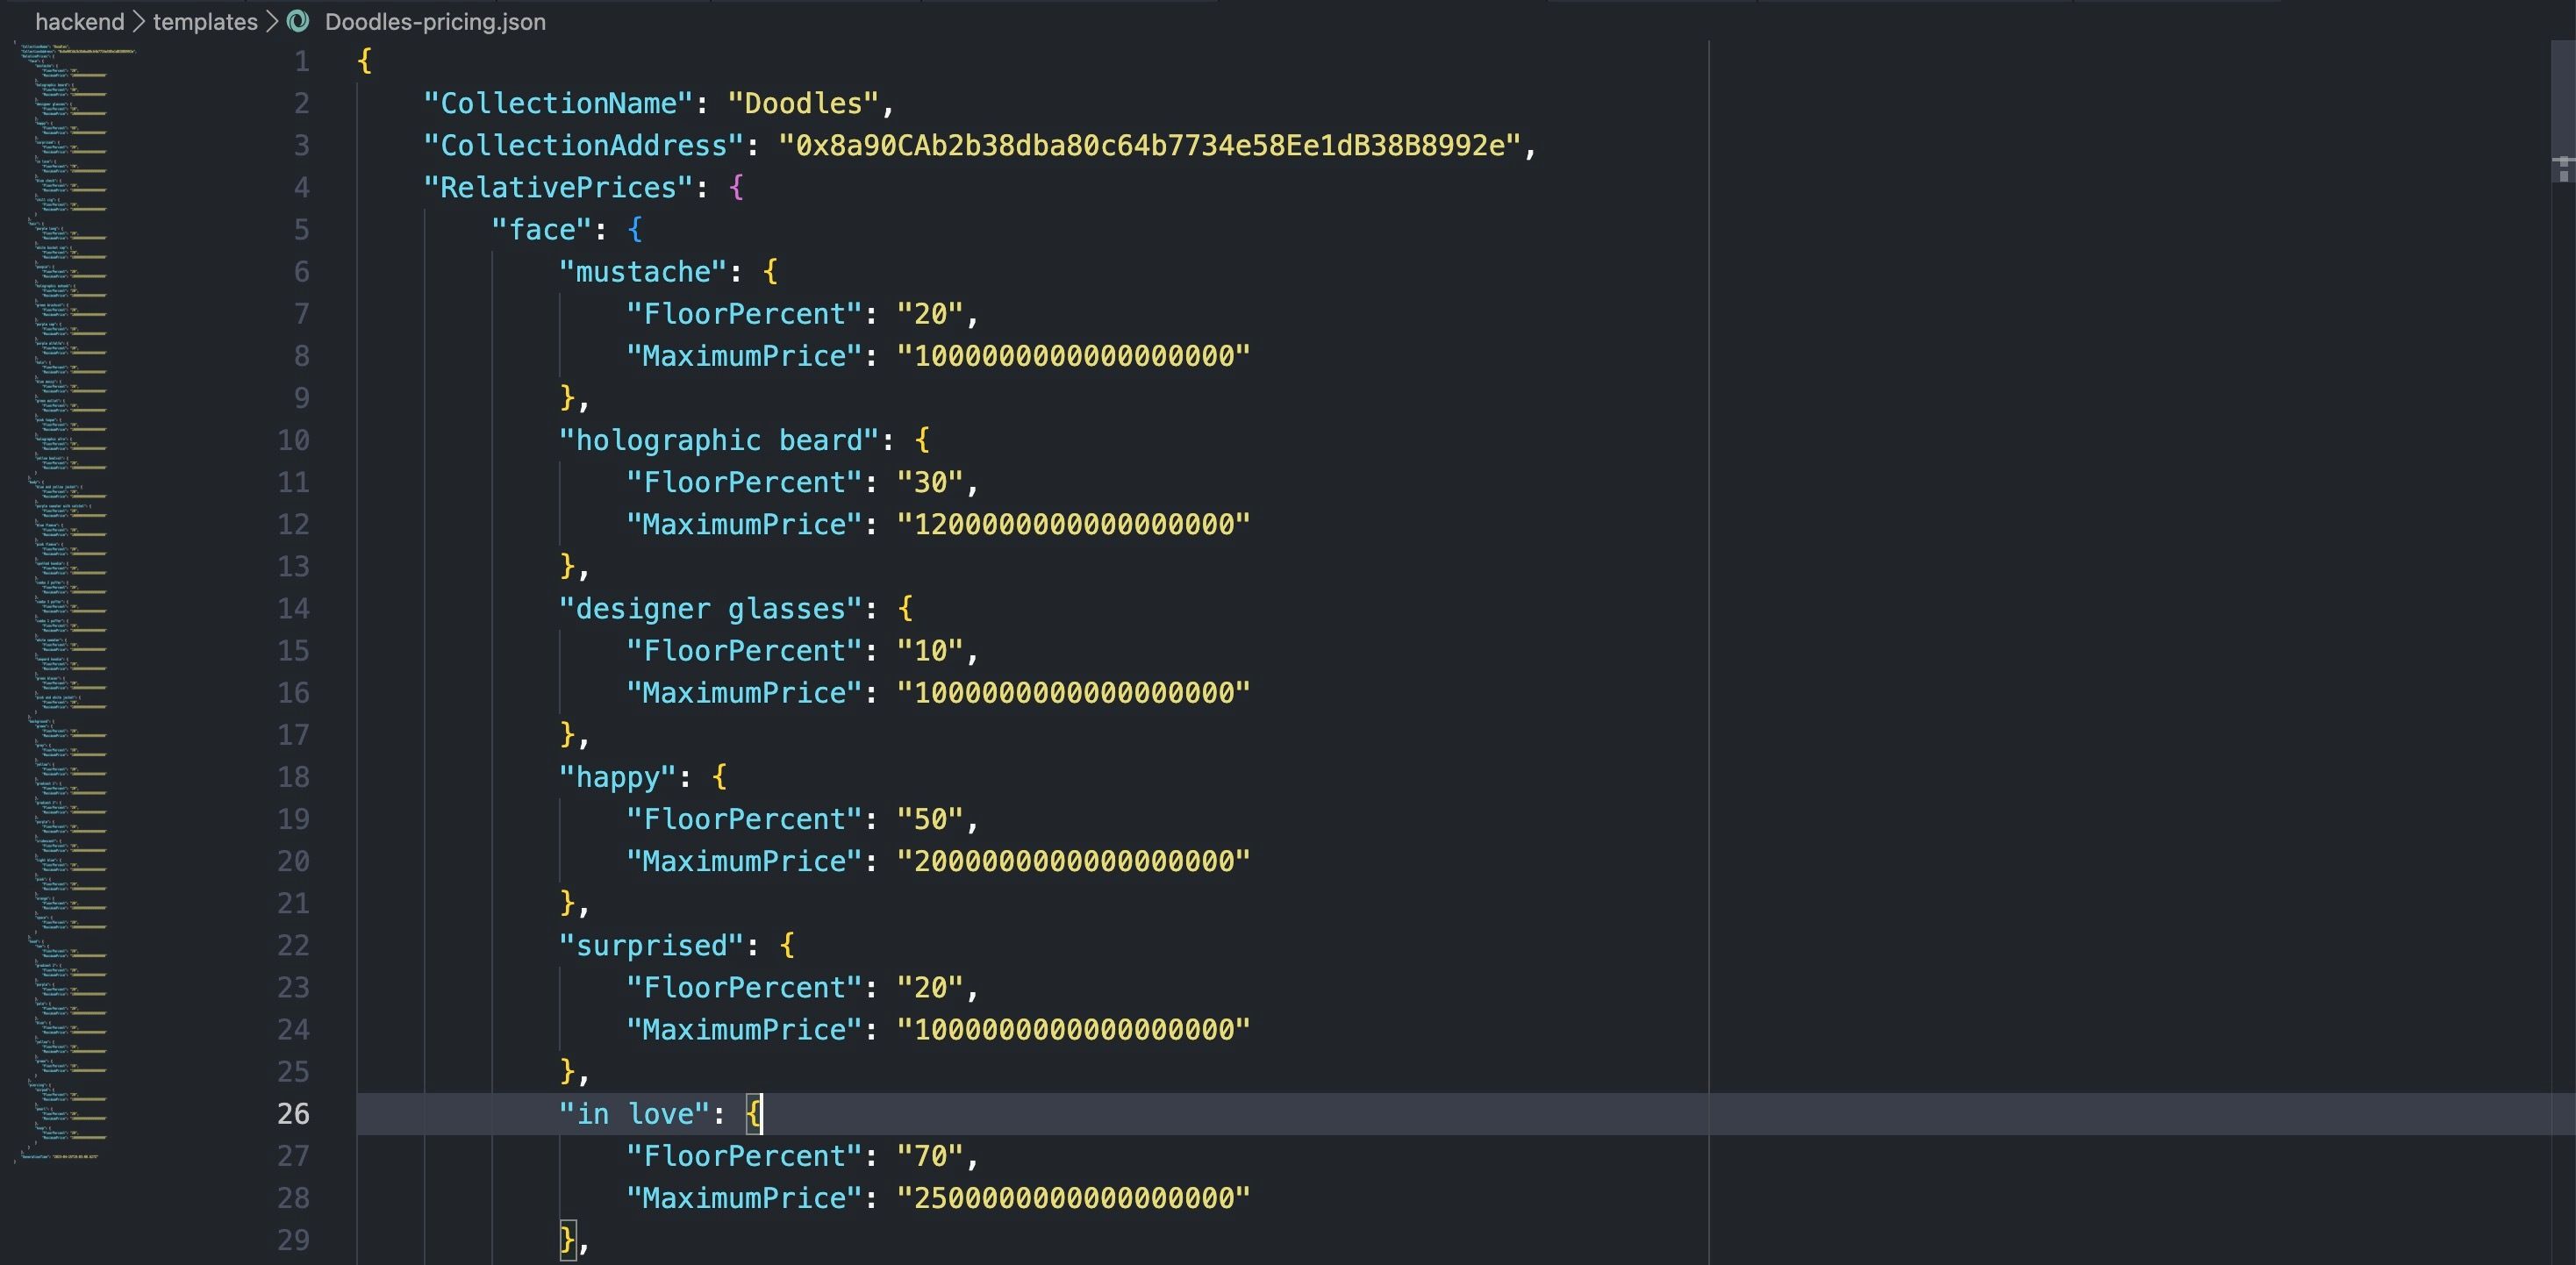Image resolution: width=2576 pixels, height=1265 pixels.
Task: Click the highlighted closing brace on line 29
Action: click(x=567, y=1241)
